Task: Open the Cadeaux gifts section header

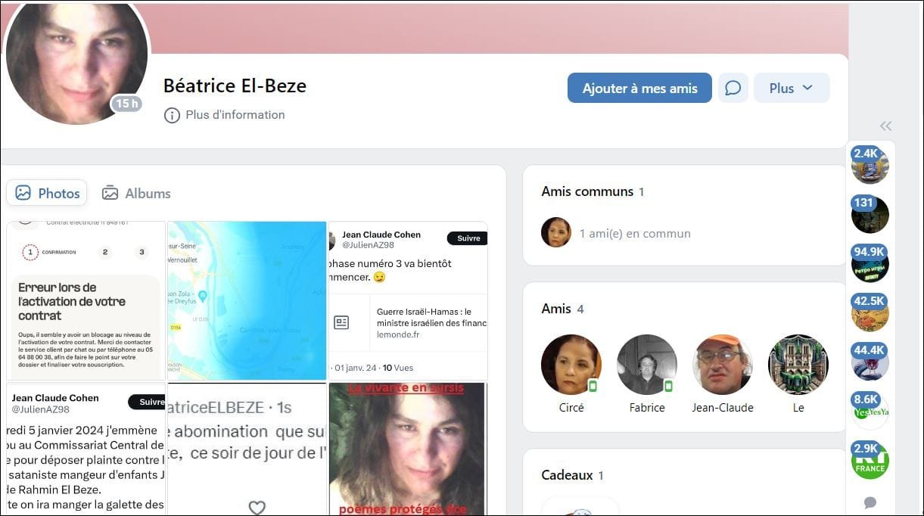Action: click(572, 475)
